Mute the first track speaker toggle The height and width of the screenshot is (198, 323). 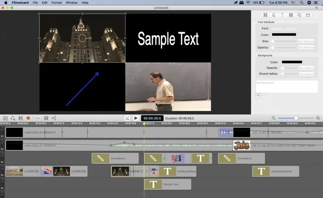[x=2, y=136]
